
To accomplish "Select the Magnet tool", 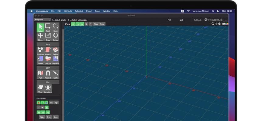I will [x=48, y=74].
